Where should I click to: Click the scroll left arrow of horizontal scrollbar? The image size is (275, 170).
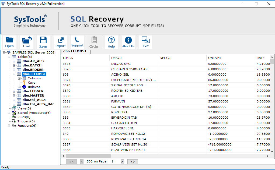click(x=64, y=156)
